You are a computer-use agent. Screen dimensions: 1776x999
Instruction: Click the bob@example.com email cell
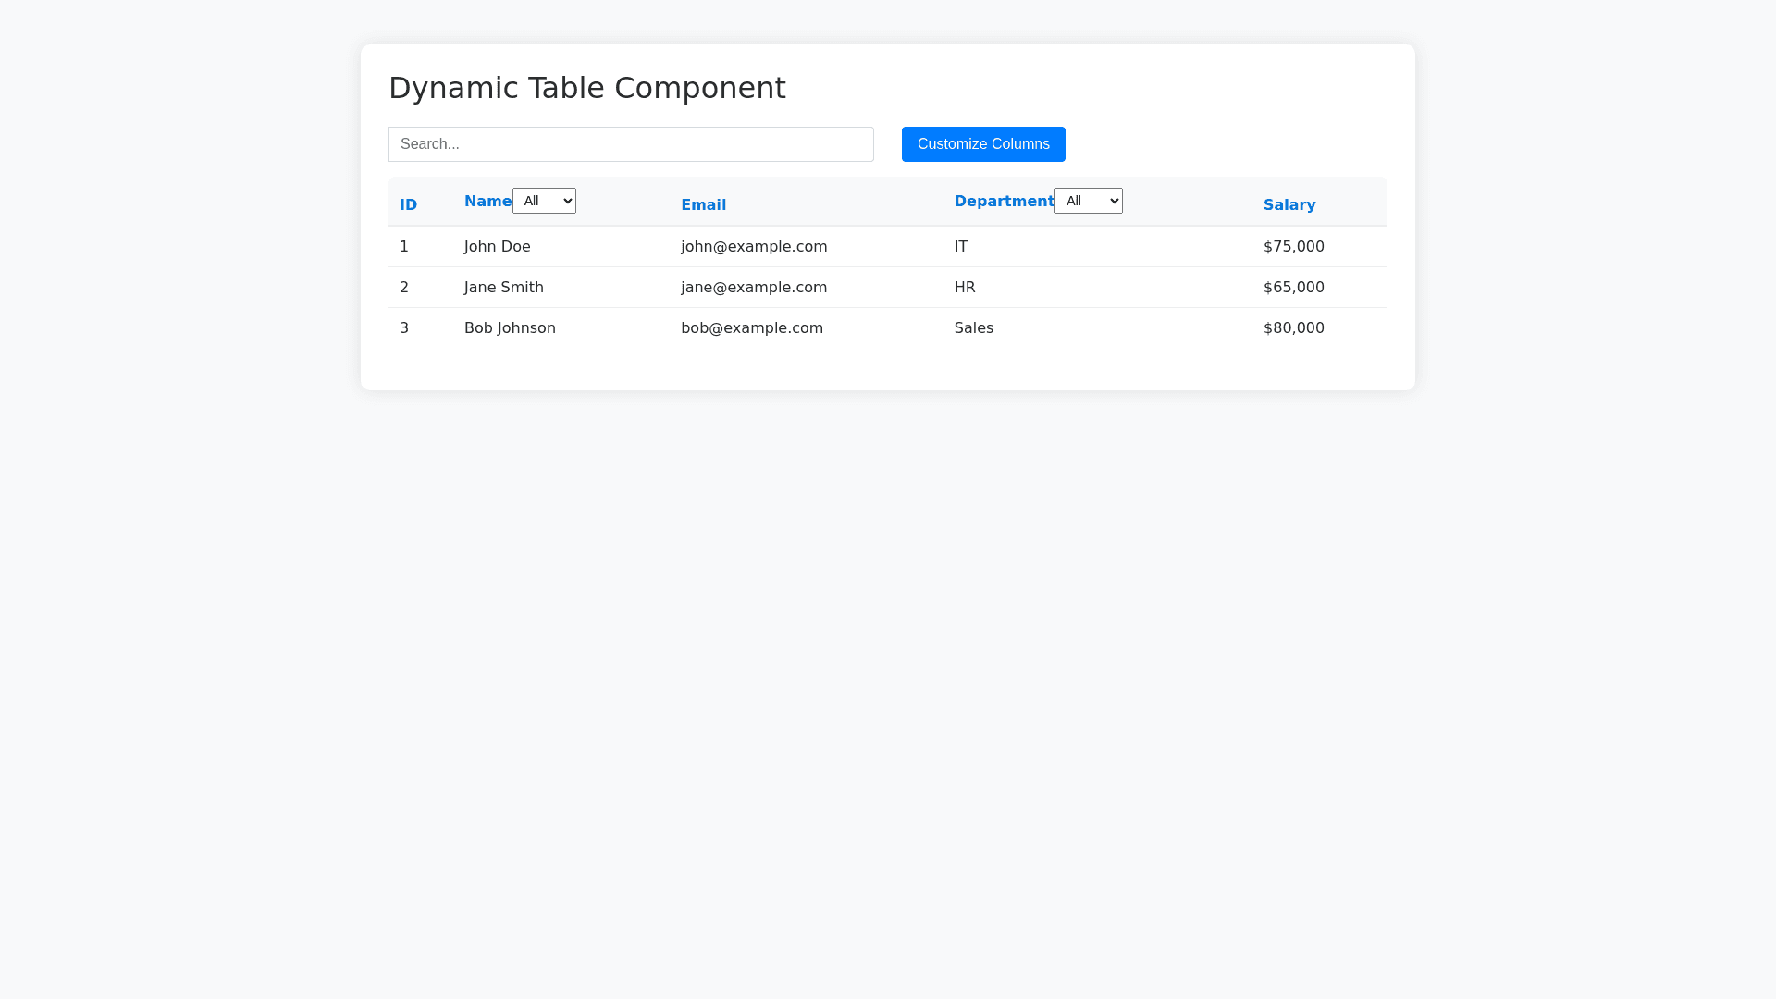point(751,328)
